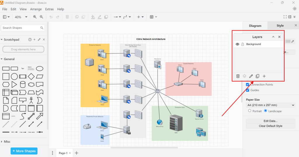Click the Search Shapes input field
This screenshot has width=299, height=157.
(20, 28)
